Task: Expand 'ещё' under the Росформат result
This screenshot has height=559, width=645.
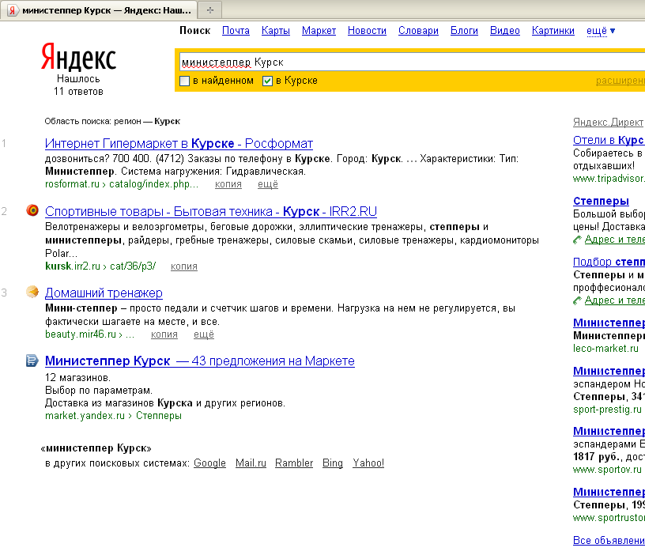Action: click(x=268, y=184)
